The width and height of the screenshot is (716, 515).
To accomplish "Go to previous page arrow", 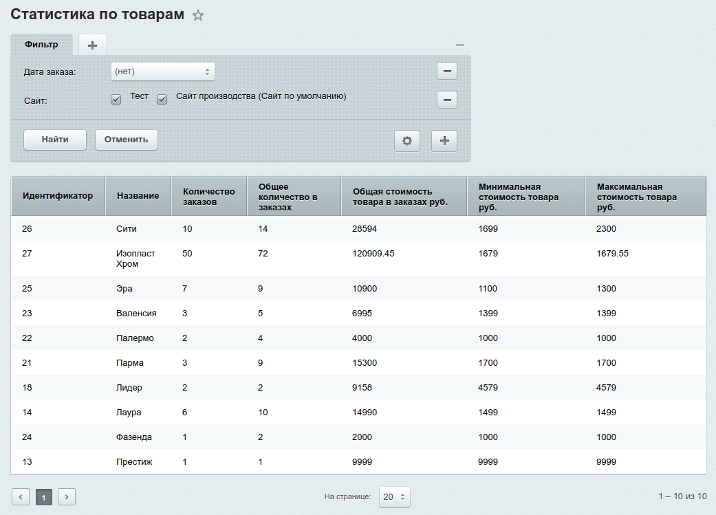I will (21, 496).
